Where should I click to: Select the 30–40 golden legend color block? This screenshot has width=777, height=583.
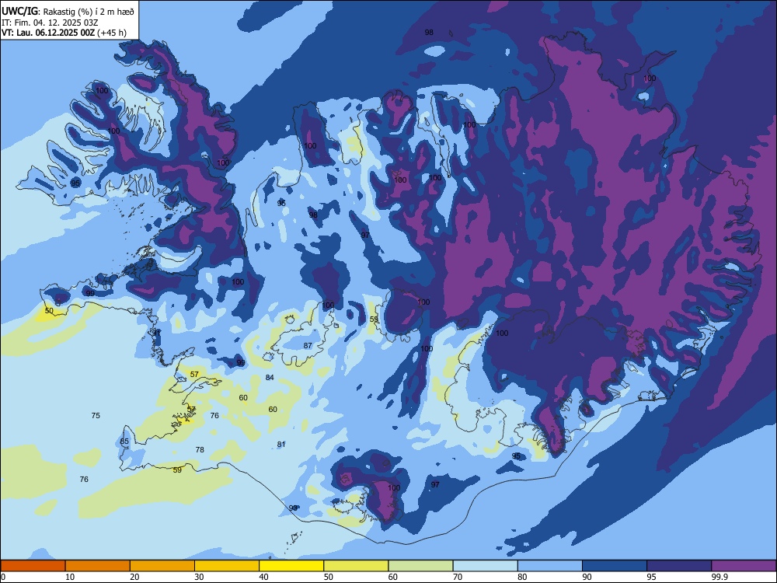point(227,566)
